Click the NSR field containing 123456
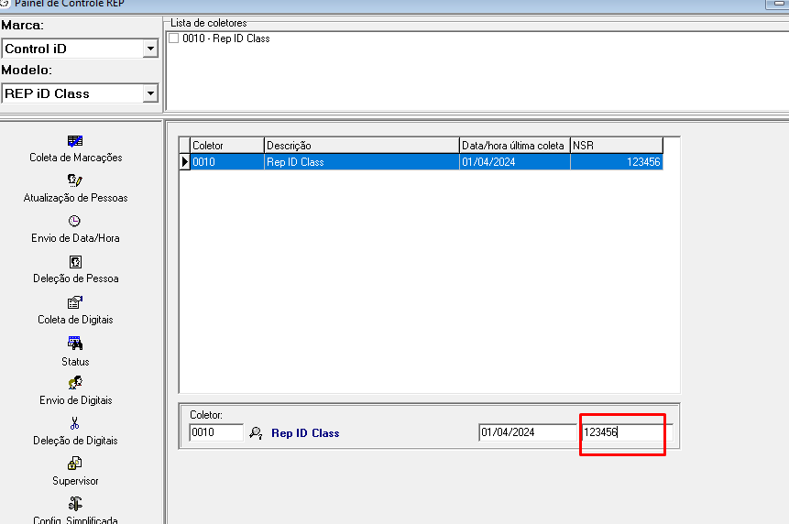Screen dimensions: 789x524 pyautogui.click(x=626, y=432)
